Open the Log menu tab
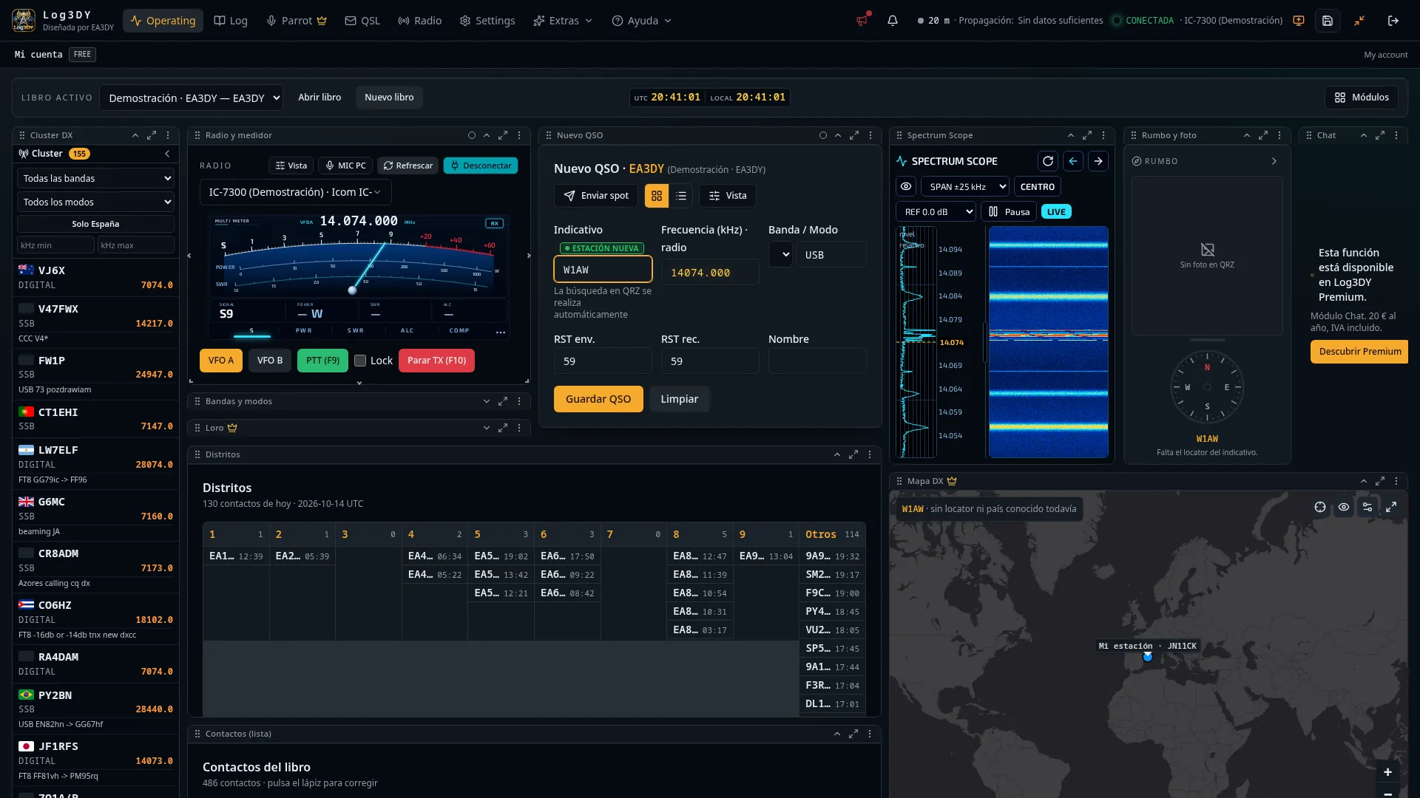The height and width of the screenshot is (798, 1420). pyautogui.click(x=231, y=21)
